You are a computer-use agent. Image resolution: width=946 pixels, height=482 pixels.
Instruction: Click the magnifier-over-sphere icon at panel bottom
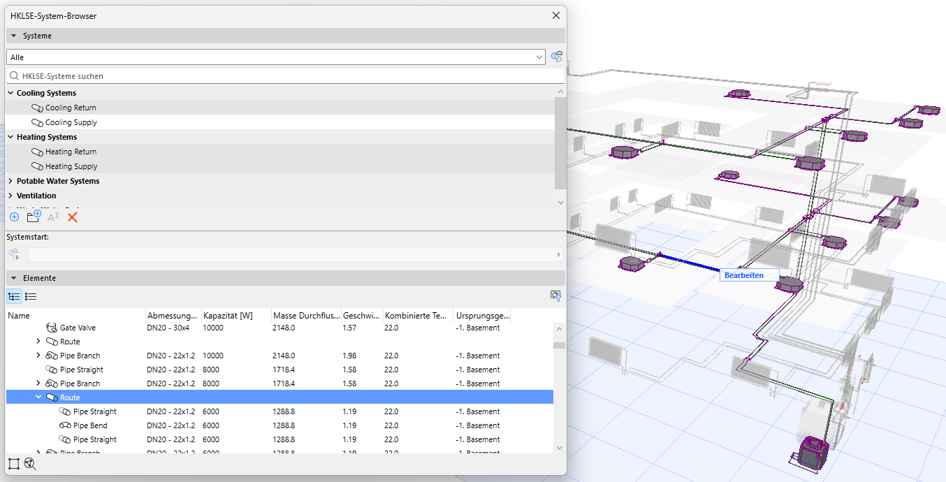pos(30,463)
